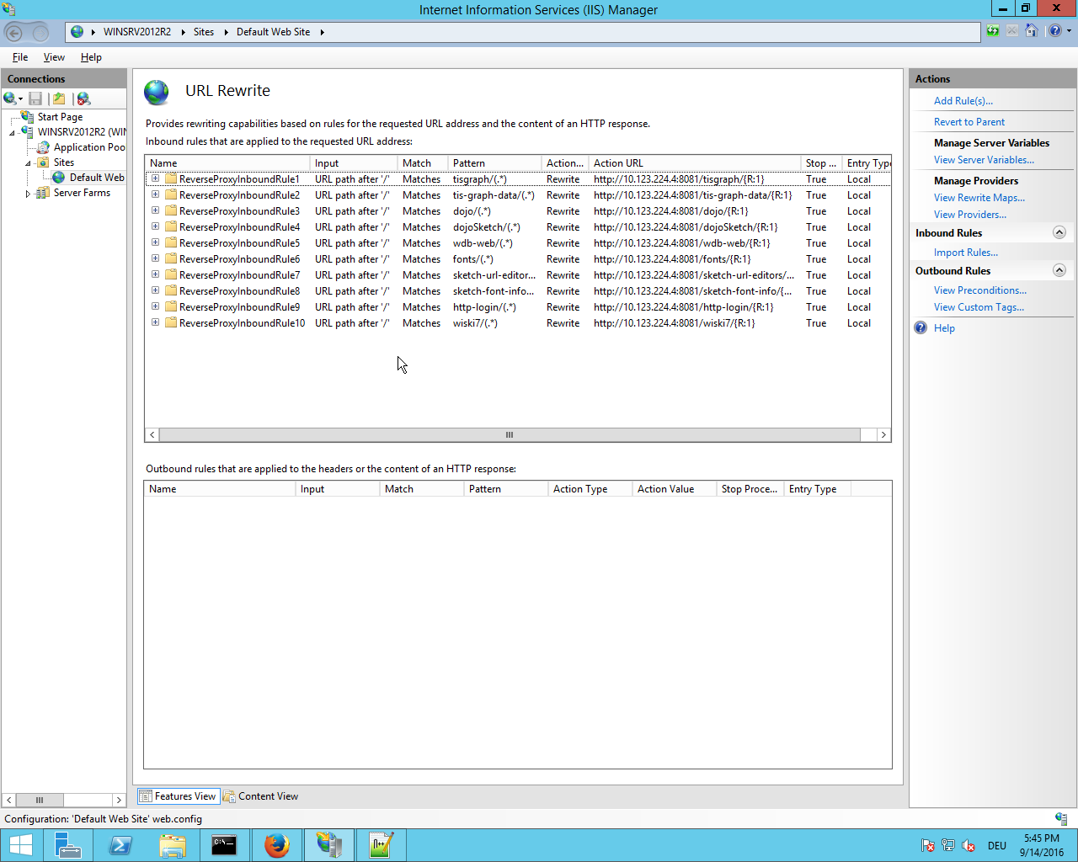Image resolution: width=1078 pixels, height=862 pixels.
Task: Open the Windows Start menu
Action: click(20, 844)
